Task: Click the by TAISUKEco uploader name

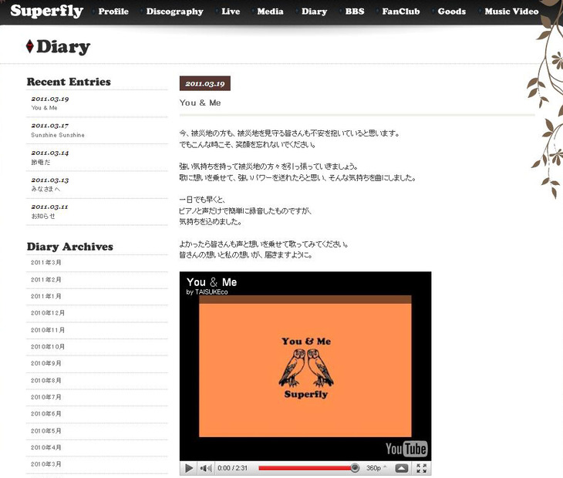Action: (x=207, y=292)
